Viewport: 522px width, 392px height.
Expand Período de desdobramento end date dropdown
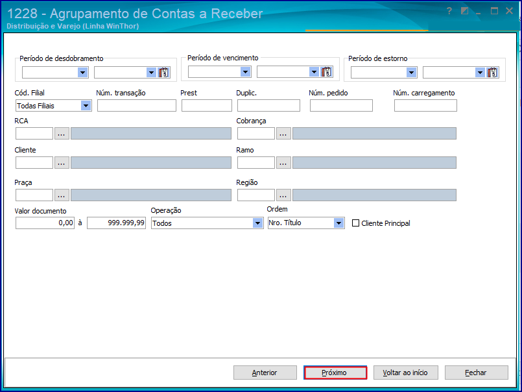(x=152, y=72)
